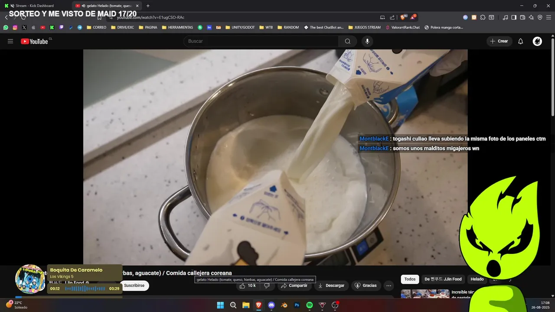Select the De 쩐푸드 JJin Food chip
The image size is (555, 312).
click(443, 279)
